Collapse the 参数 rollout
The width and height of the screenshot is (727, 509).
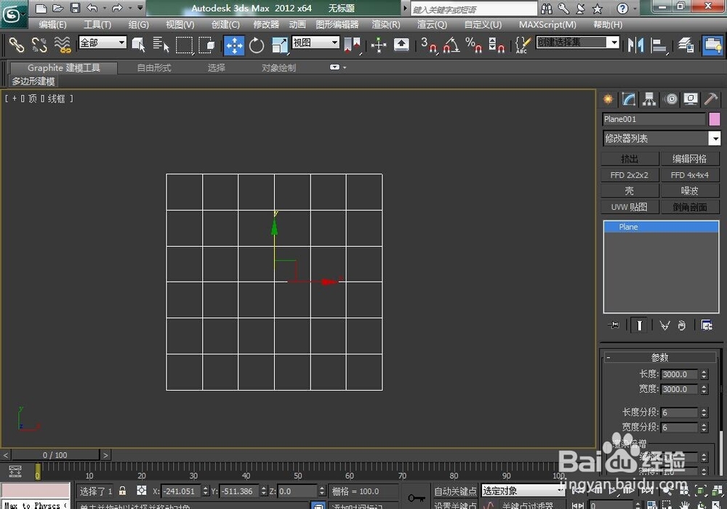(659, 357)
